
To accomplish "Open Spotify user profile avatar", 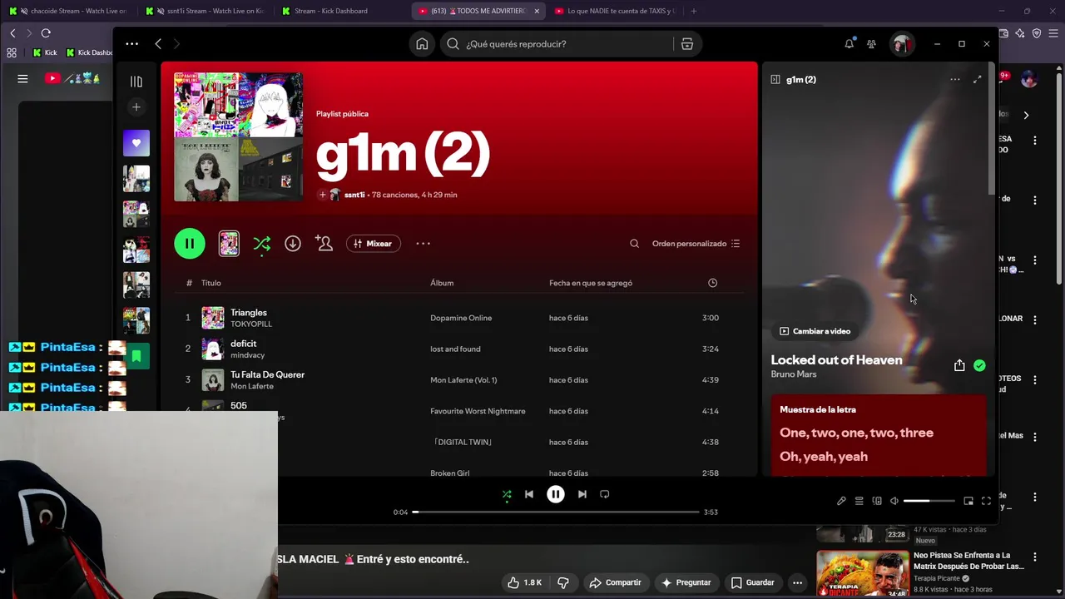I will tap(901, 44).
